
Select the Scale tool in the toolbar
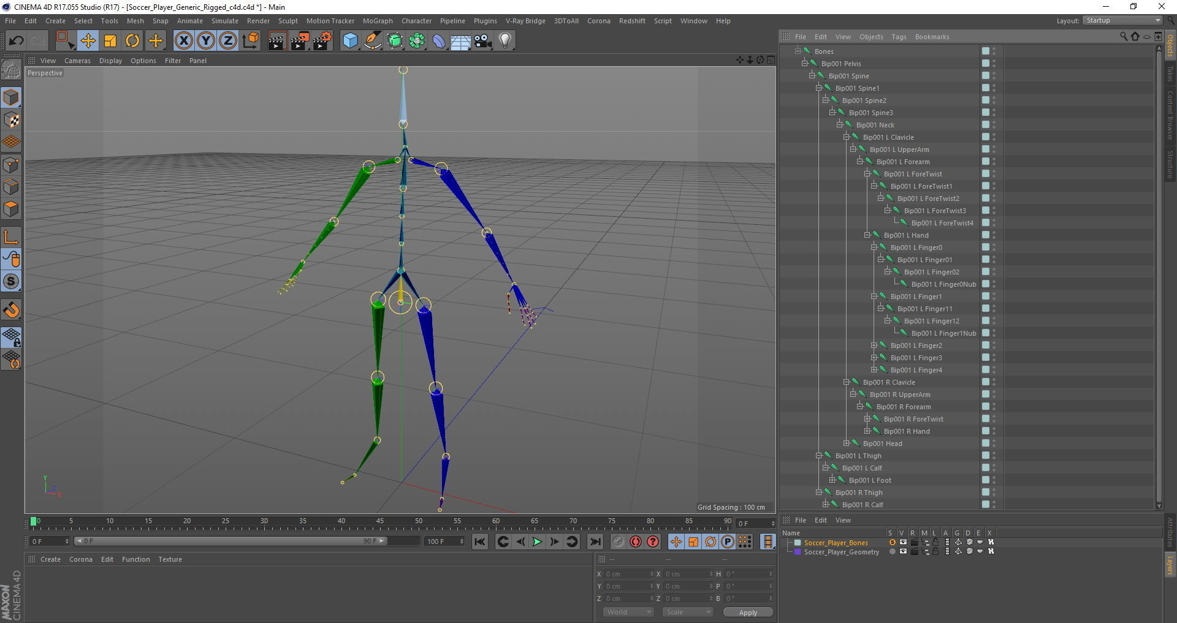tap(110, 41)
